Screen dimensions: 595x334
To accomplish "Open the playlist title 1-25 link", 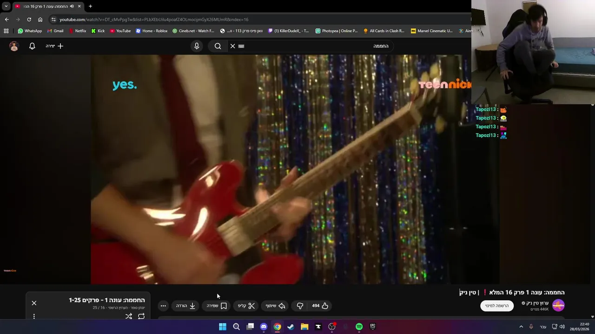I will 107,300.
